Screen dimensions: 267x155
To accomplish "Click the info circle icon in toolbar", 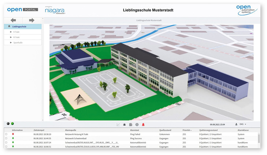I will (137, 125).
